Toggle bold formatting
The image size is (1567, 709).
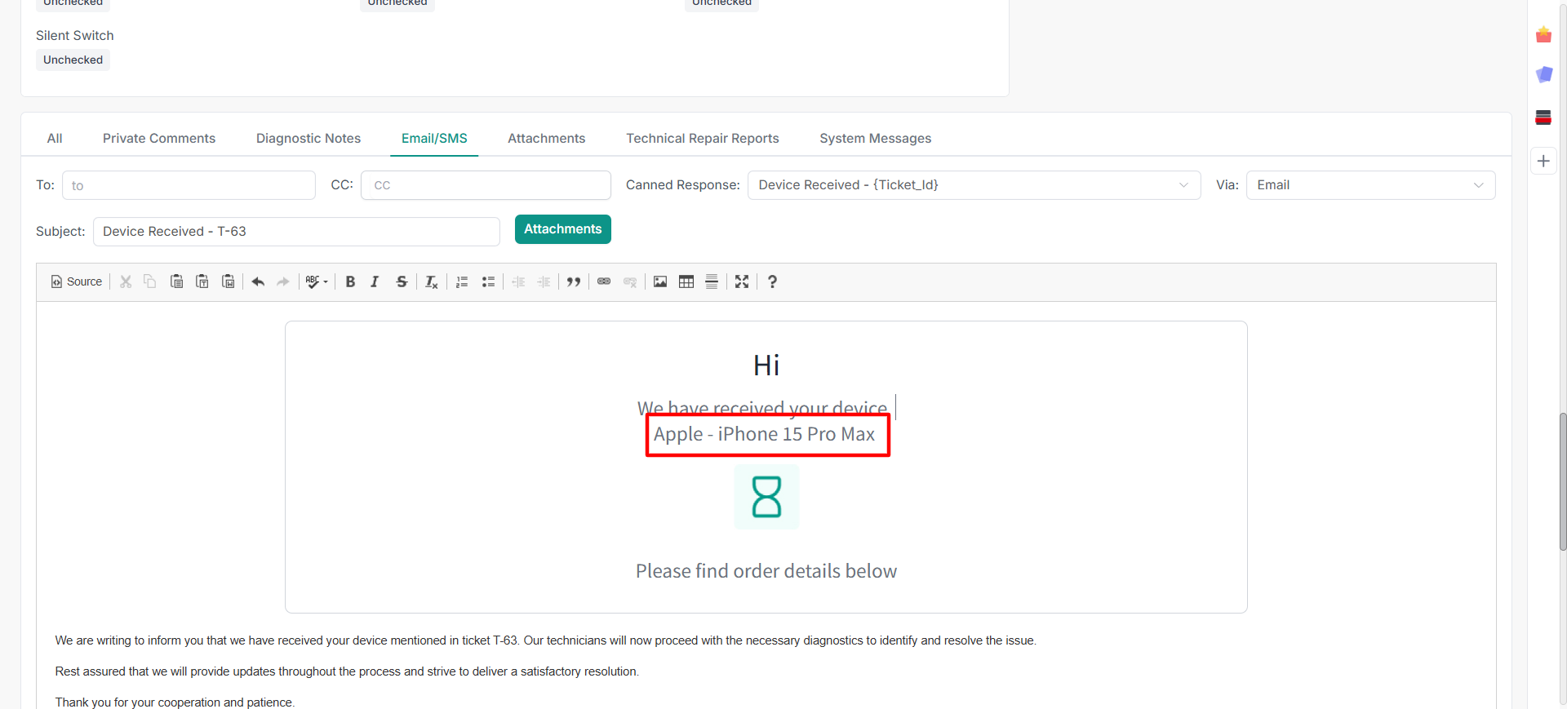(x=350, y=281)
